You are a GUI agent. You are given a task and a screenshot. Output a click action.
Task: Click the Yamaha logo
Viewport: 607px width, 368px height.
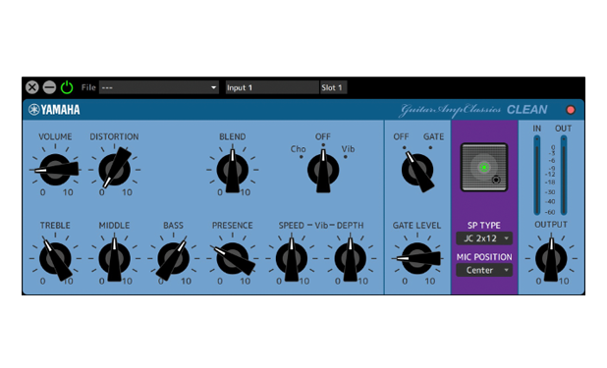pyautogui.click(x=54, y=110)
